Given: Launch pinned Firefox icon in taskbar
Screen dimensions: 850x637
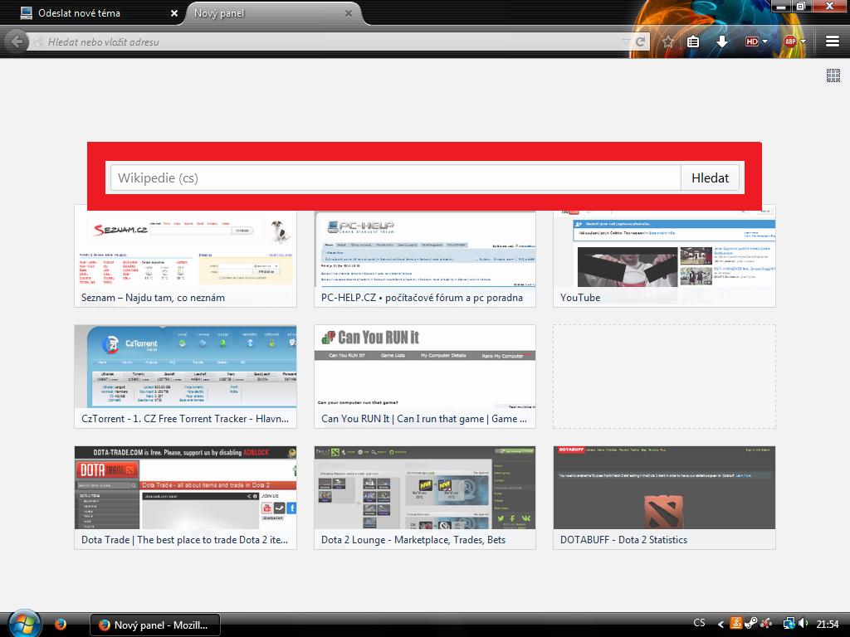Looking at the screenshot, I should tap(60, 624).
